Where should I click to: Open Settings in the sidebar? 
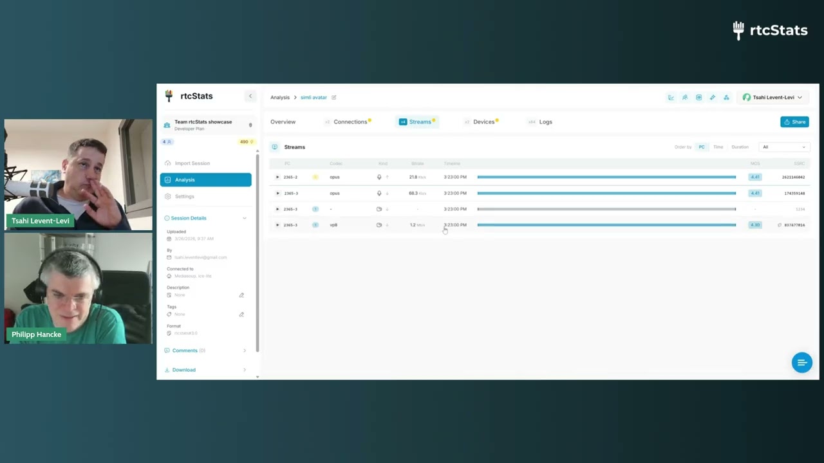tap(205, 196)
